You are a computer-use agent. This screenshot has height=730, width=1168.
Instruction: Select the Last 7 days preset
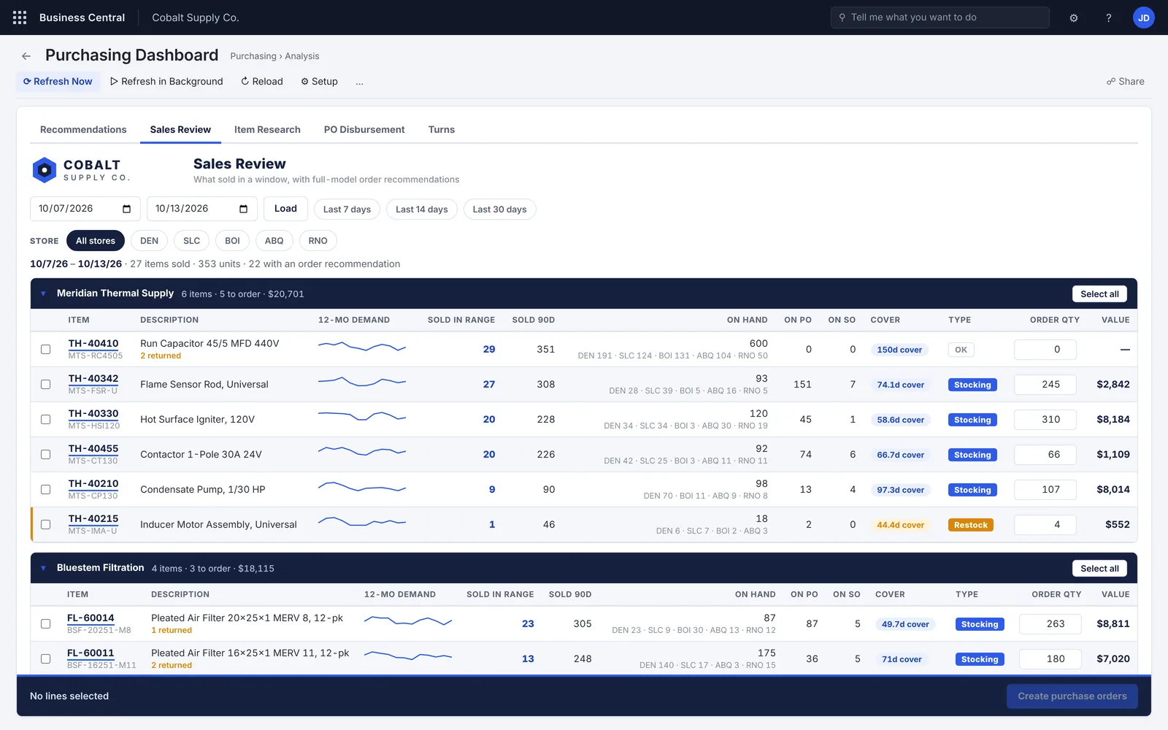[x=347, y=210]
